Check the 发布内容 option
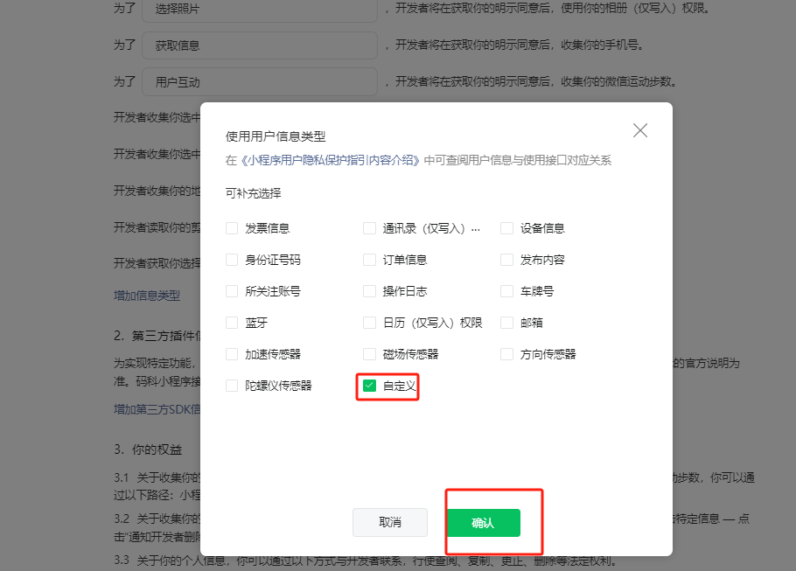The image size is (796, 571). 506,260
